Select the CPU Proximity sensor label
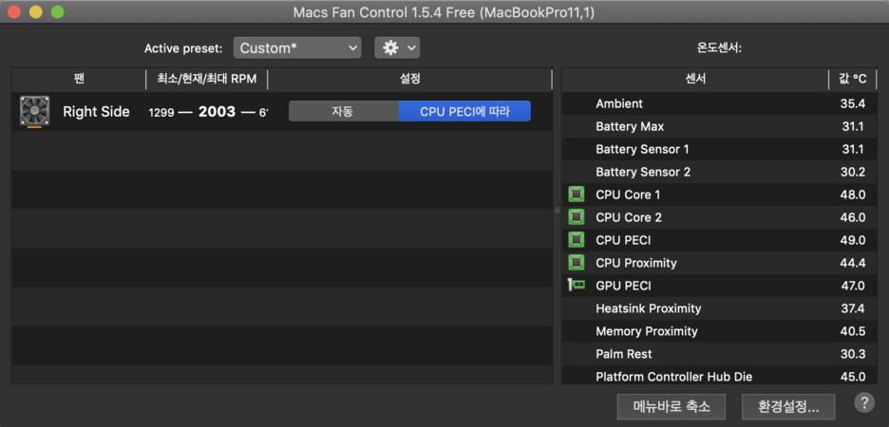Image resolution: width=889 pixels, height=427 pixels. pyautogui.click(x=636, y=263)
